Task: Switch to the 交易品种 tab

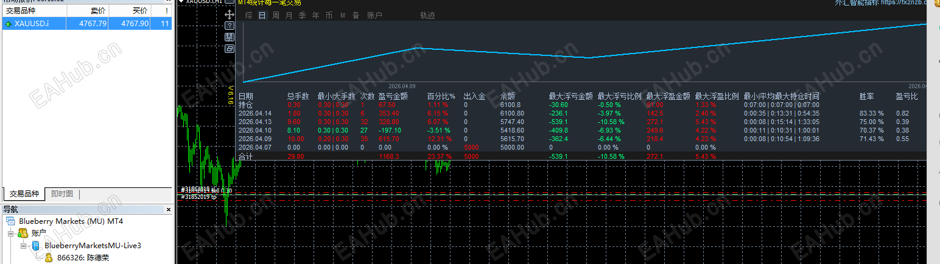Action: [23, 194]
